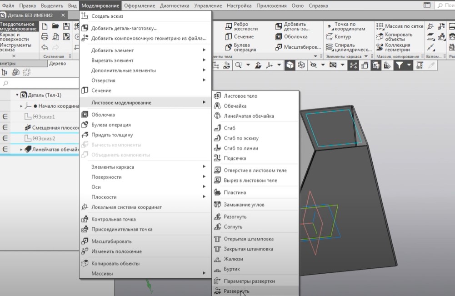Expand the Линейчатая обечайка tree node
Screen dimensions: 455x296
(x=21, y=150)
